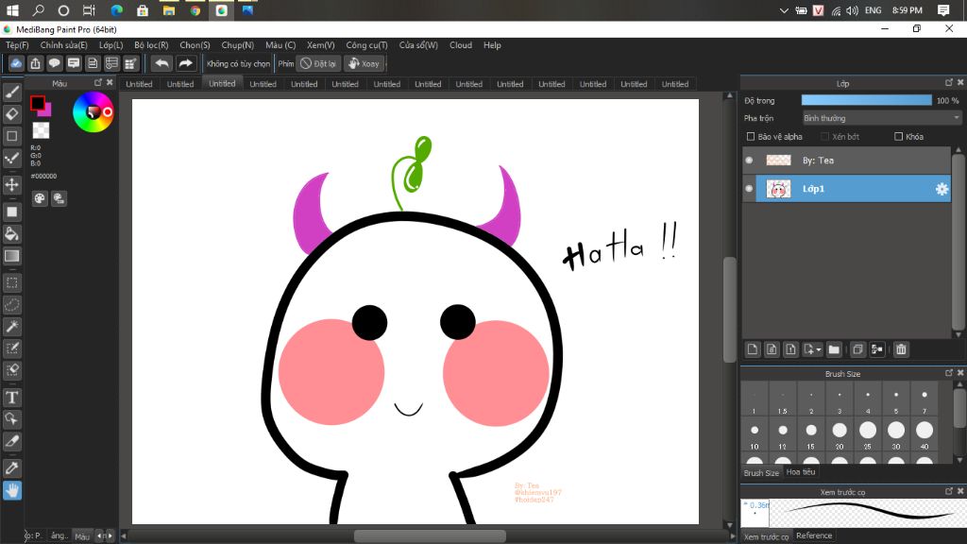
Task: Duplicate the current layer
Action: pyautogui.click(x=857, y=349)
